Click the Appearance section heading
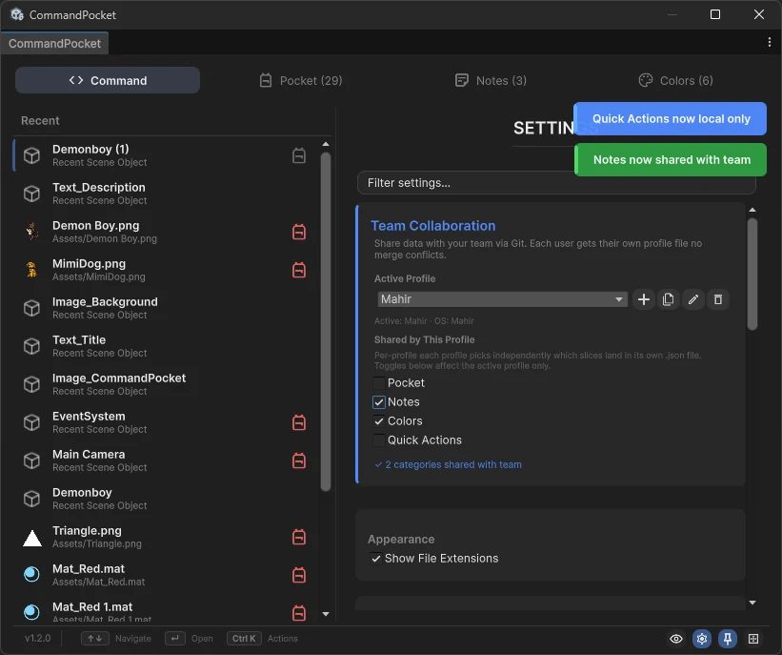Viewport: 782px width, 655px height. pos(401,540)
